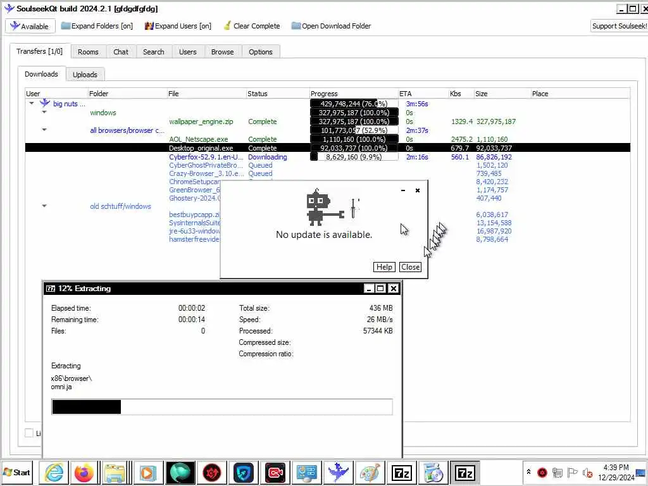Sort by the Kbs column header
Screen dimensions: 648x486
tap(461, 94)
